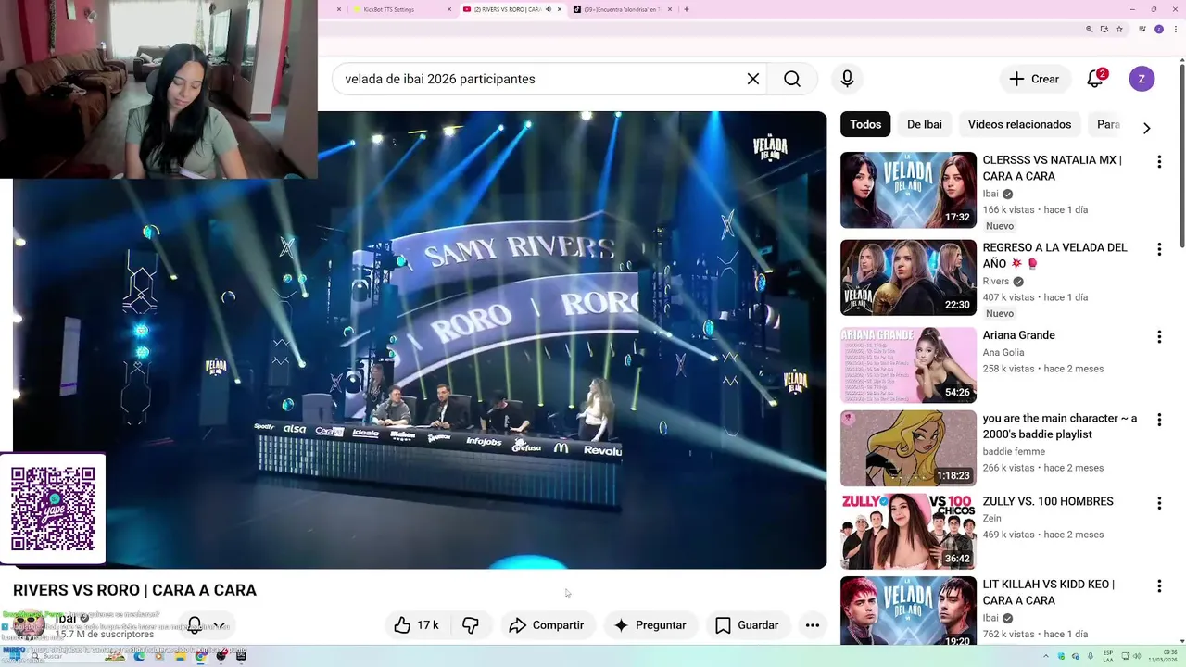Show hidden system tray icons chevron

tap(1046, 656)
